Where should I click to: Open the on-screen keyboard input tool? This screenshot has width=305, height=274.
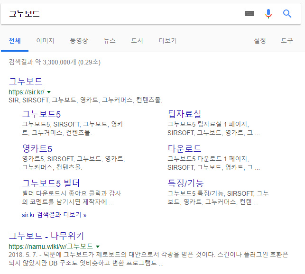tap(250, 14)
